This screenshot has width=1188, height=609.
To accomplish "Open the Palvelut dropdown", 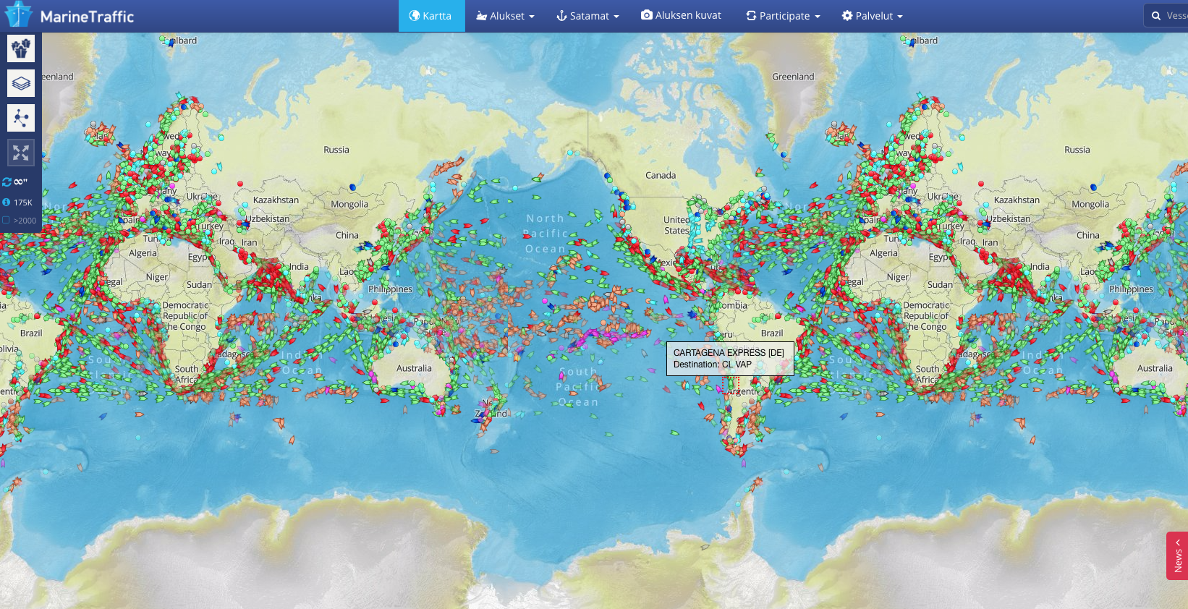I will 872,16.
